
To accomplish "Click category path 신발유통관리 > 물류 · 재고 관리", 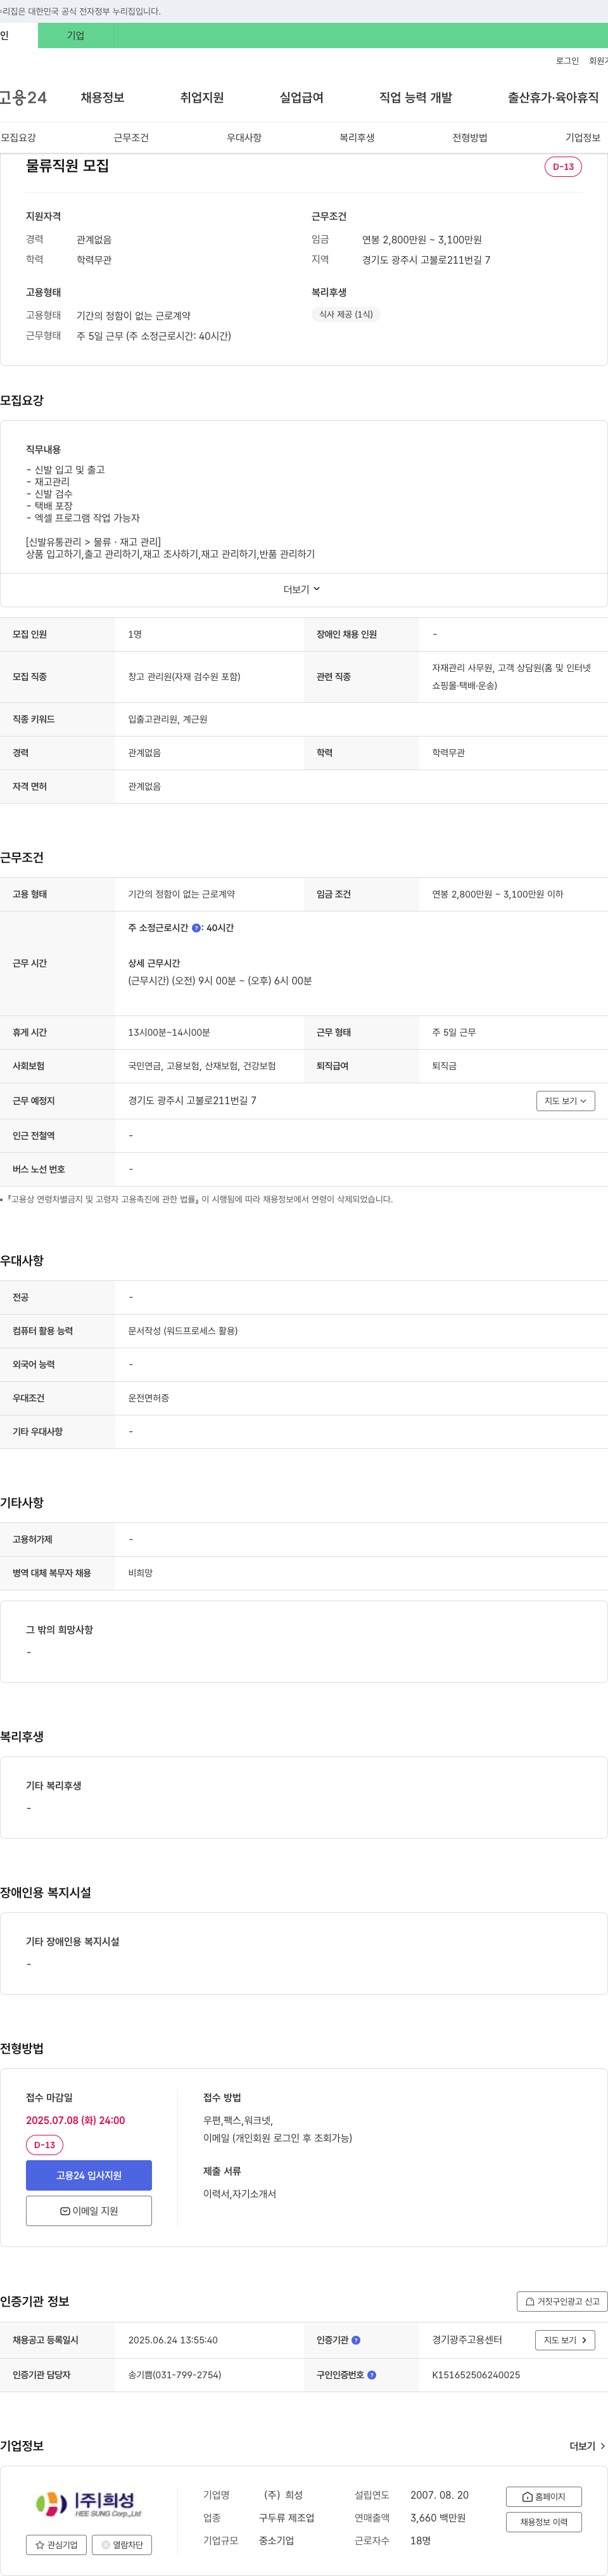I will (93, 542).
